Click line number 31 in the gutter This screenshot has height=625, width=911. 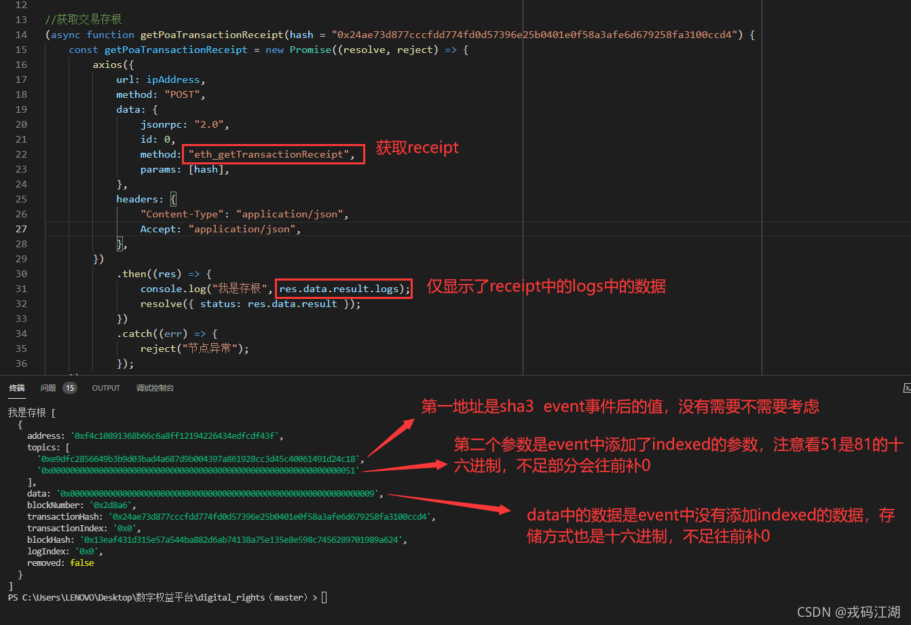pos(21,289)
